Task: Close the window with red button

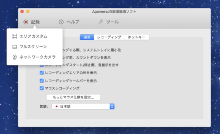Action: [x=22, y=12]
